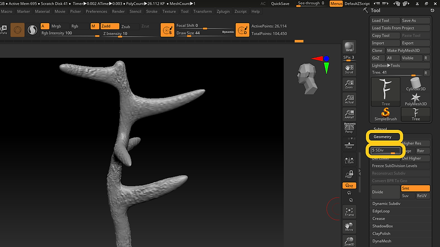This screenshot has width=440, height=247.
Task: Toggle the Rgb mode
Action: [79, 26]
